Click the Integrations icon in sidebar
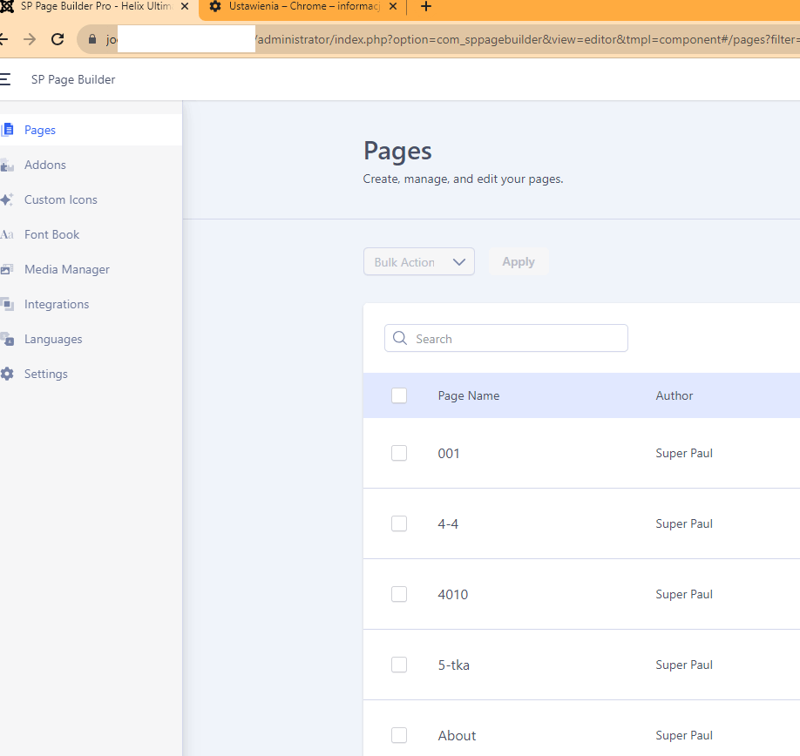Viewport: 800px width, 756px height. coord(7,304)
